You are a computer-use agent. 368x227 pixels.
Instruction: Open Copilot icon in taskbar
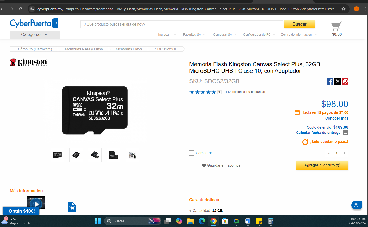179,221
